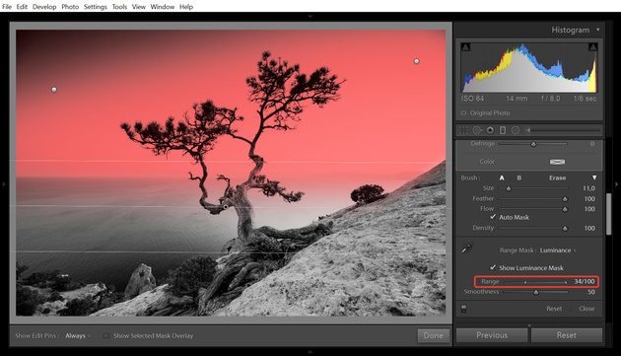The image size is (621, 356).
Task: Toggle highlight clipping indicator in histogram
Action: (592, 47)
